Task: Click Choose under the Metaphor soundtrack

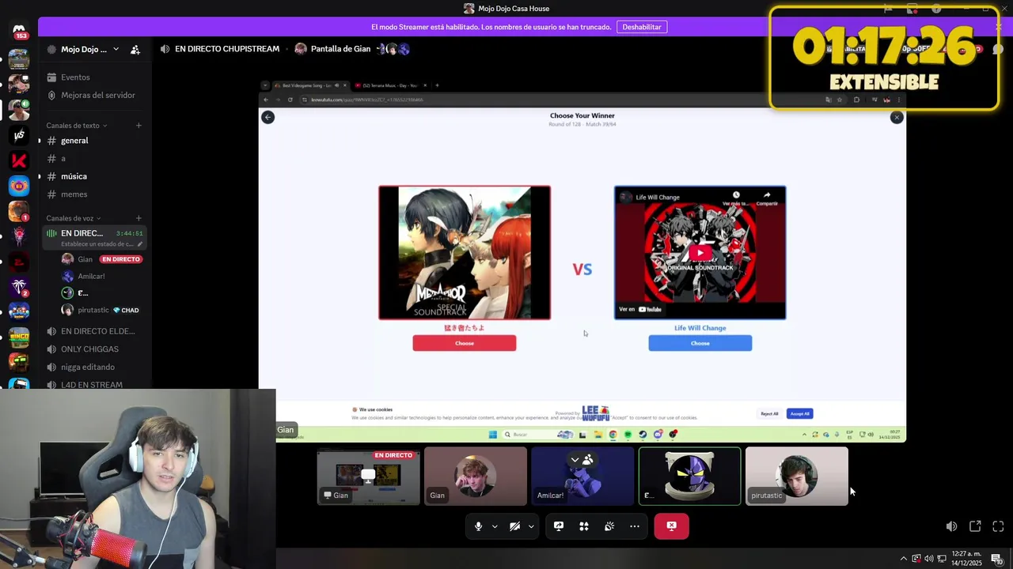Action: 465,343
